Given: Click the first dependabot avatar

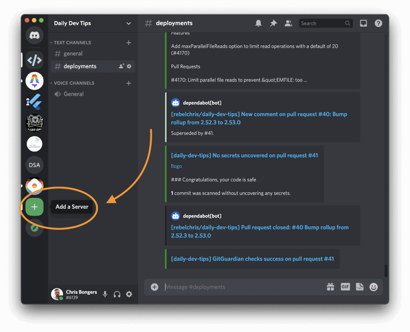Looking at the screenshot, I should tap(176, 103).
